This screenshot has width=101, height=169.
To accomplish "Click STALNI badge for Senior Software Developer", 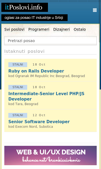I will click(x=18, y=115).
